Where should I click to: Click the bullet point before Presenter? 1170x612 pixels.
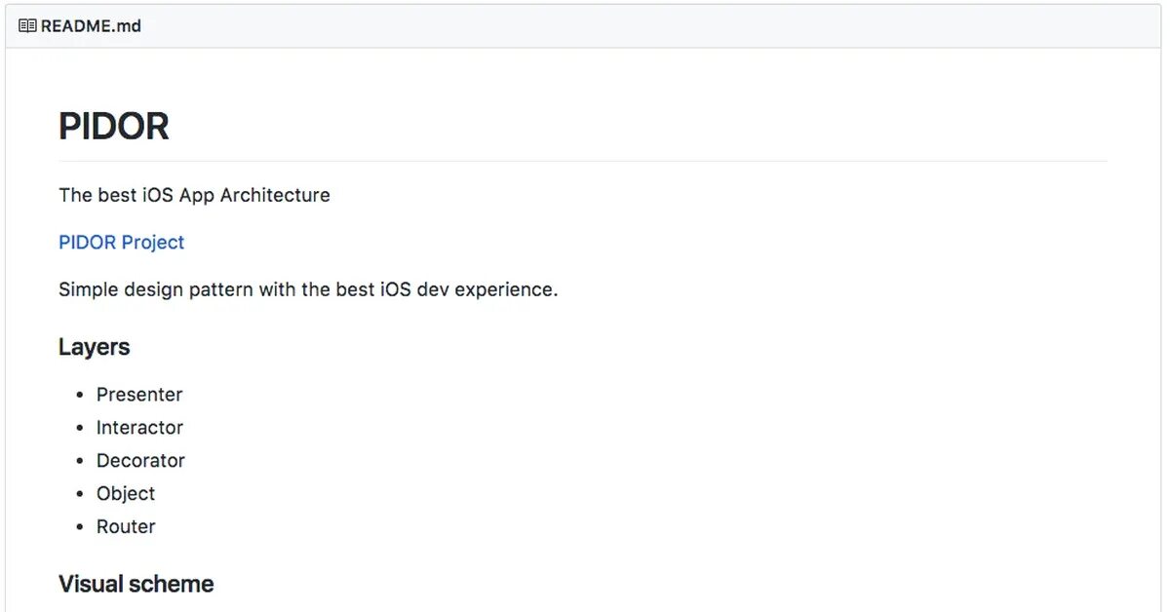(x=80, y=396)
